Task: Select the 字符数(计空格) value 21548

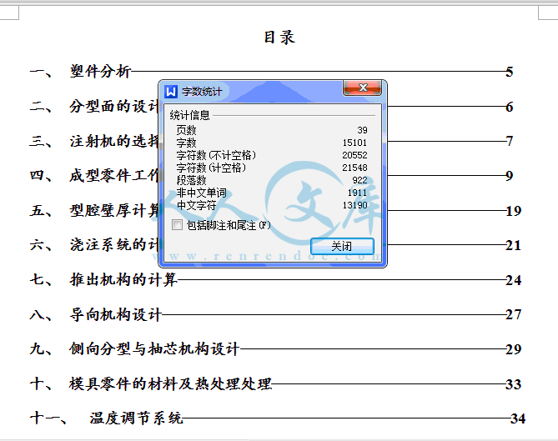Action: click(x=354, y=168)
